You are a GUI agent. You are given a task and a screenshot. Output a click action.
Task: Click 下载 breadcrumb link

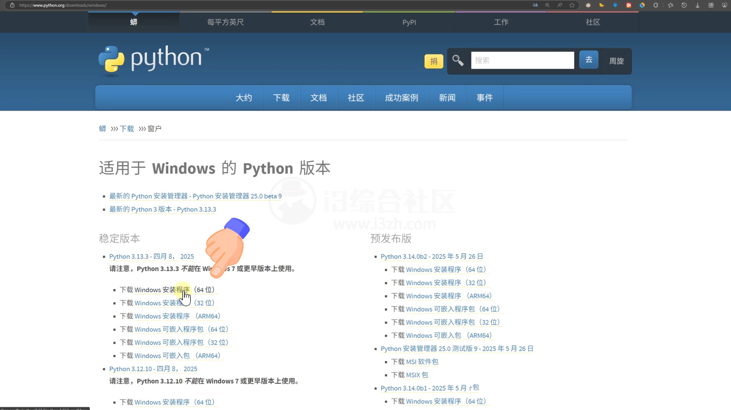pyautogui.click(x=127, y=129)
